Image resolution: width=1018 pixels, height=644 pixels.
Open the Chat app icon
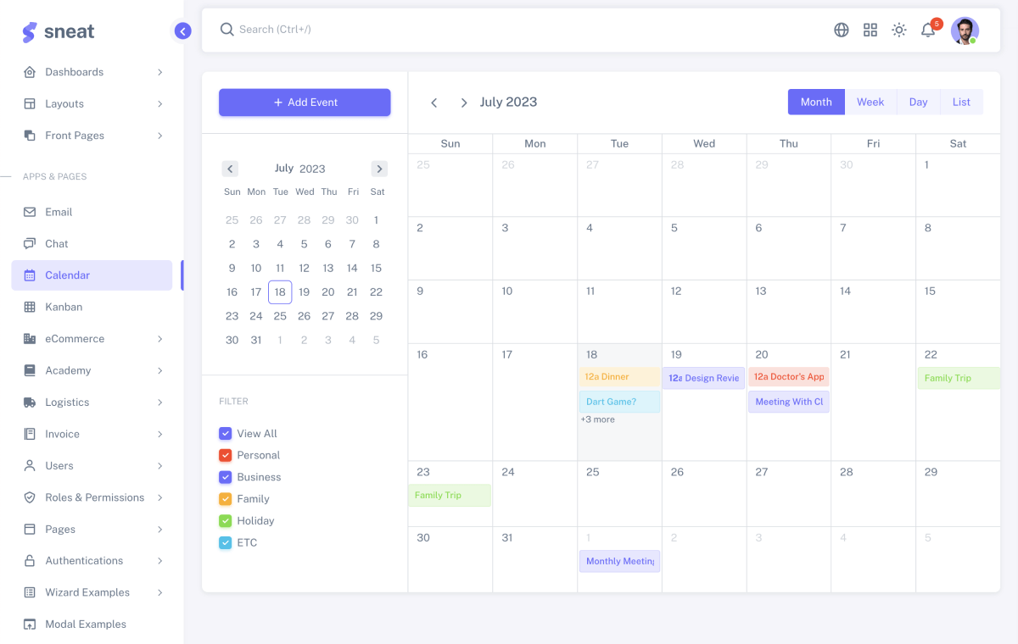click(x=30, y=243)
